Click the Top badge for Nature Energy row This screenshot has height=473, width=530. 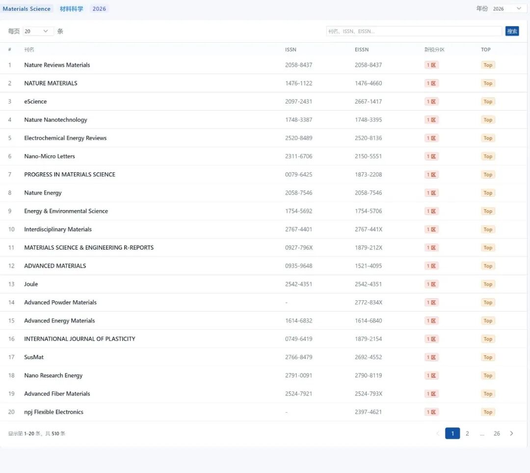(488, 193)
